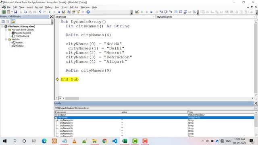The image size is (258, 145).
Task: Open the Insert menu
Action: pos(29,7)
